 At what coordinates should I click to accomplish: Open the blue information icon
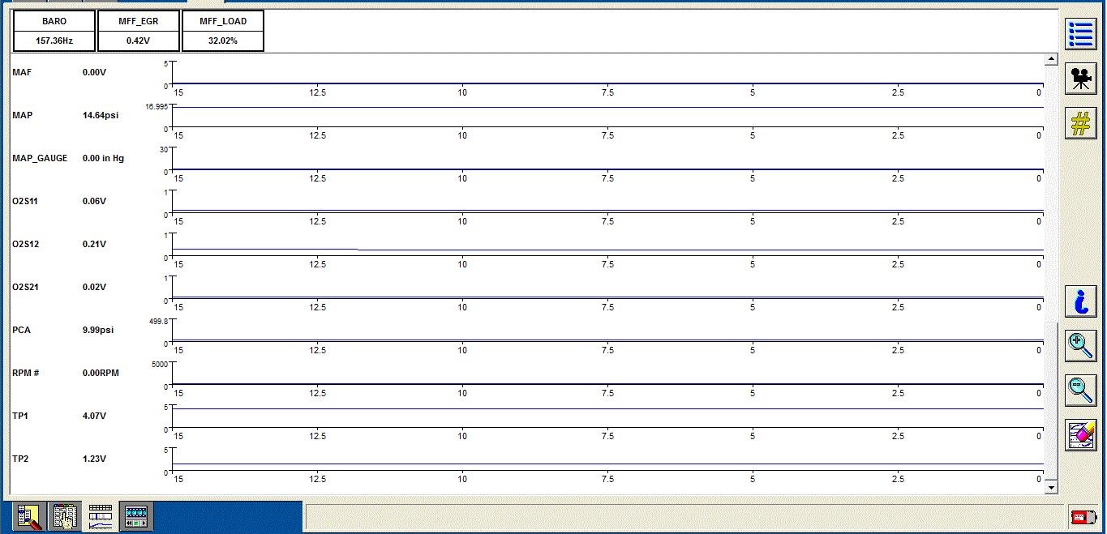tap(1080, 301)
